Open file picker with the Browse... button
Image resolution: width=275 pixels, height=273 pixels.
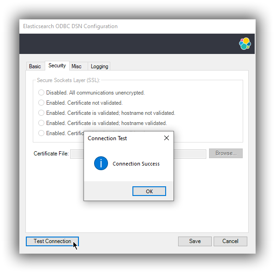coord(226,154)
